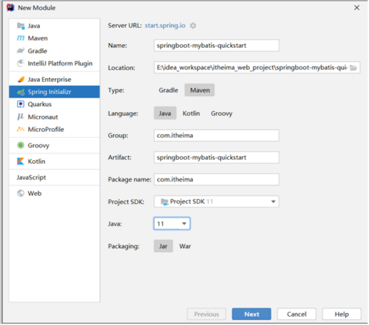Select IntelliJ Platform Plugin entry
This screenshot has height=325, width=369.
55,63
